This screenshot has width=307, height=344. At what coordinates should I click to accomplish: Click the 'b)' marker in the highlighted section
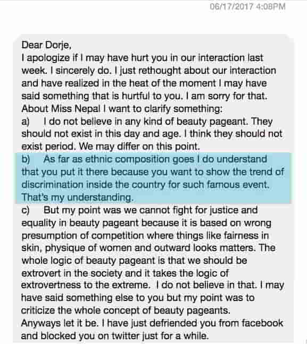coord(26,159)
